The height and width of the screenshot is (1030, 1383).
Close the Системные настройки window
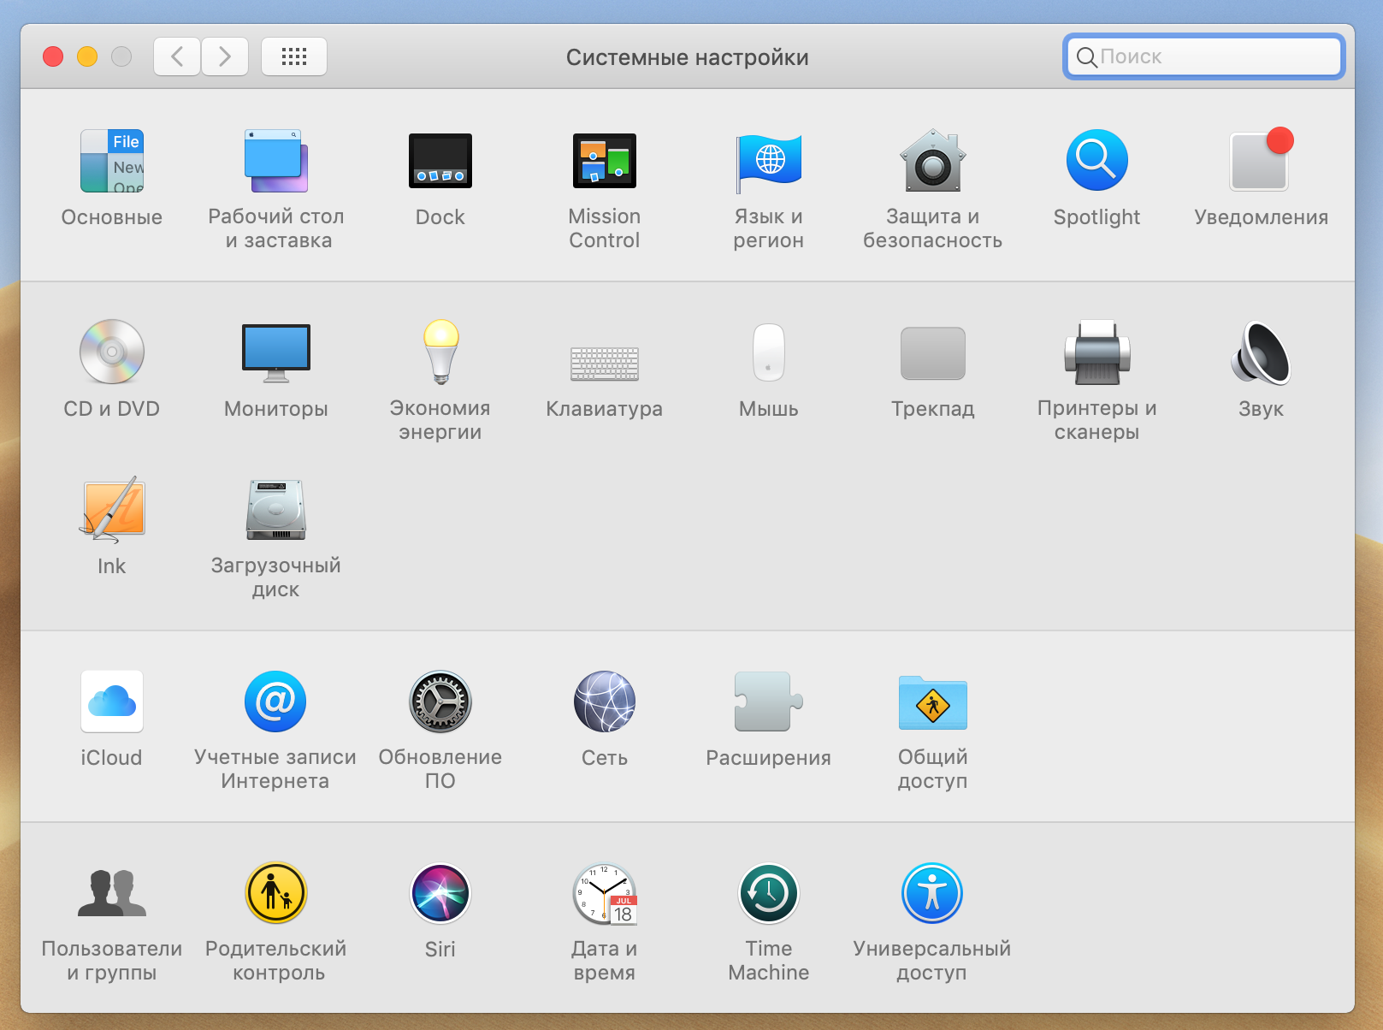(53, 56)
